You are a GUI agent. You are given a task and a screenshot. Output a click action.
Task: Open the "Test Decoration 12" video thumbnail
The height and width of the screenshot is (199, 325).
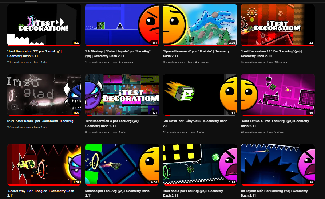(44, 25)
